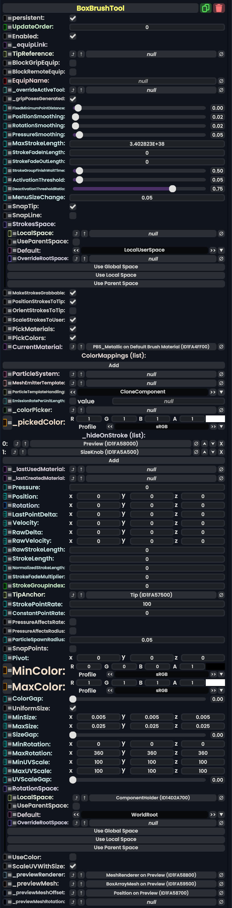Disable the UniformSize checkbox

click(73, 708)
